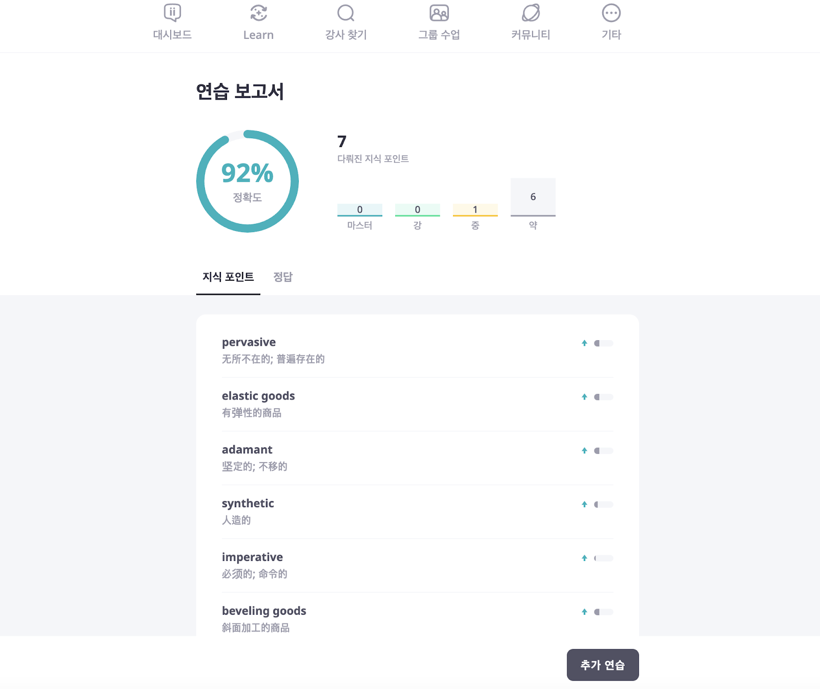Open the 기타 more options icon

(x=611, y=13)
